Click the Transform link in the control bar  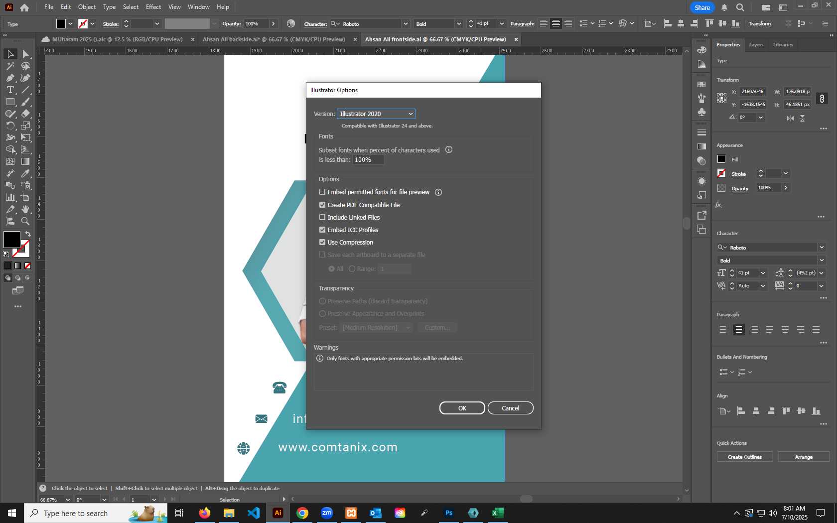click(x=759, y=24)
